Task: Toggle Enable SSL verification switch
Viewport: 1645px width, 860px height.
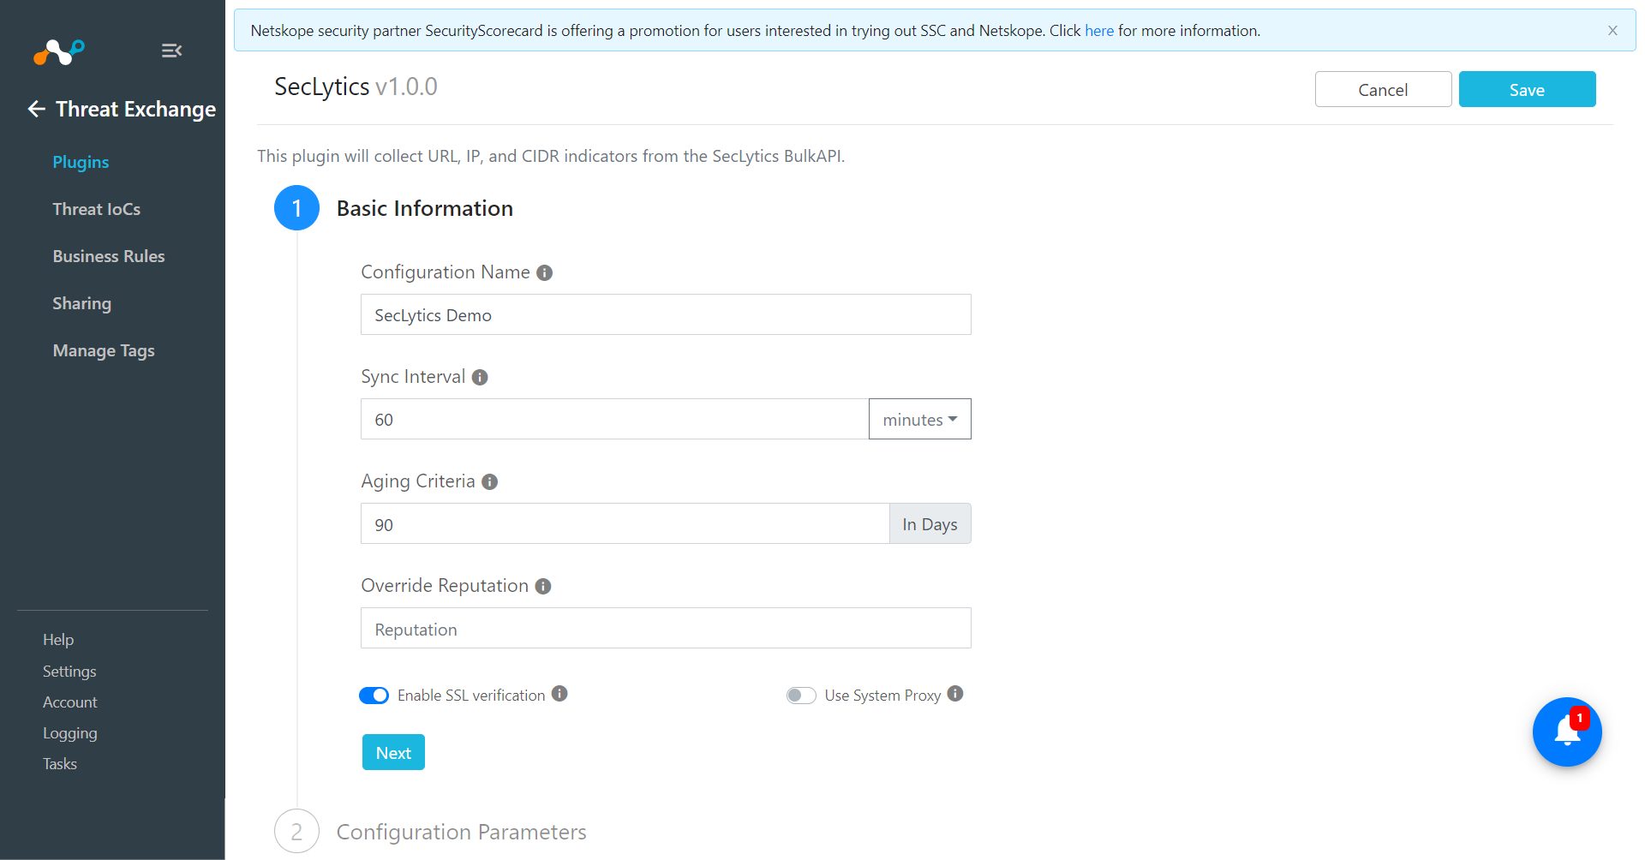Action: [374, 696]
